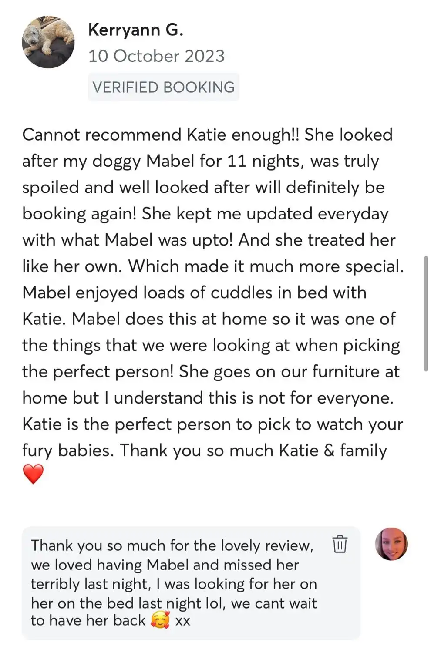The width and height of the screenshot is (431, 653).
Task: Select 'Mabel enjoyed loads of cuddles in bed with'
Action: tap(195, 293)
